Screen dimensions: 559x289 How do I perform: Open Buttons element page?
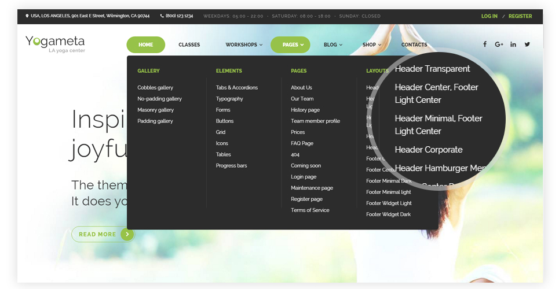[225, 121]
